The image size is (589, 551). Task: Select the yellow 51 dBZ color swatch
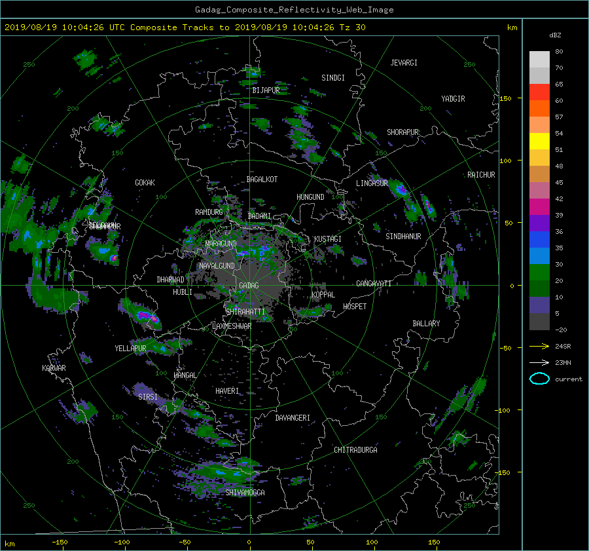(539, 142)
